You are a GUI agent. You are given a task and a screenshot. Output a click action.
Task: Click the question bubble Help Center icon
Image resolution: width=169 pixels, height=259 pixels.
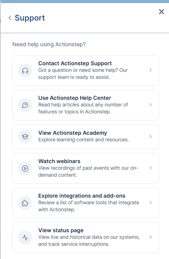25,105
